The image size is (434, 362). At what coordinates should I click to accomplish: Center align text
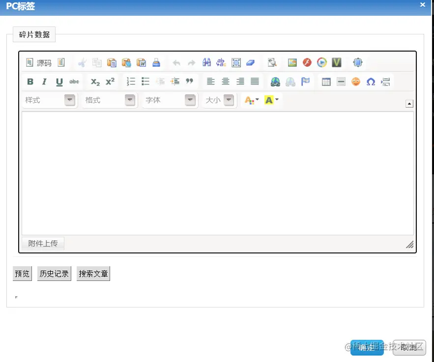click(226, 82)
